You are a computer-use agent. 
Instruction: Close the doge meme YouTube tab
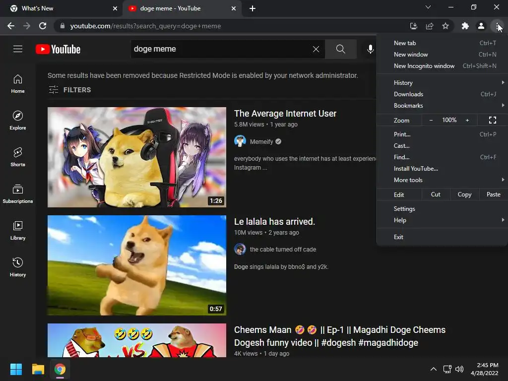(x=234, y=8)
